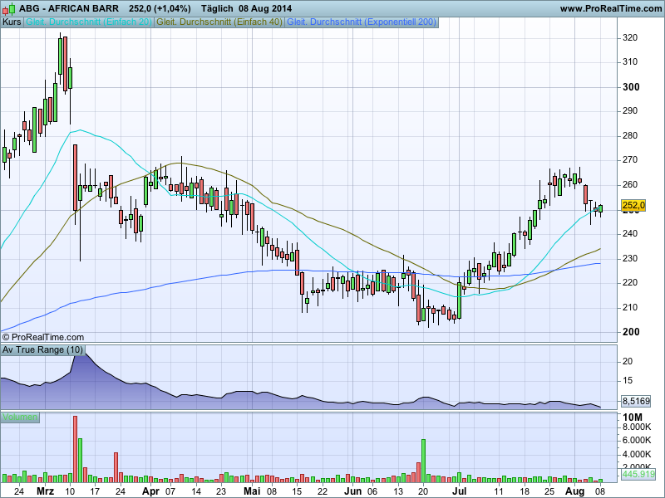Click the 08 Aug 2014 date text
The height and width of the screenshot is (498, 665).
point(268,8)
